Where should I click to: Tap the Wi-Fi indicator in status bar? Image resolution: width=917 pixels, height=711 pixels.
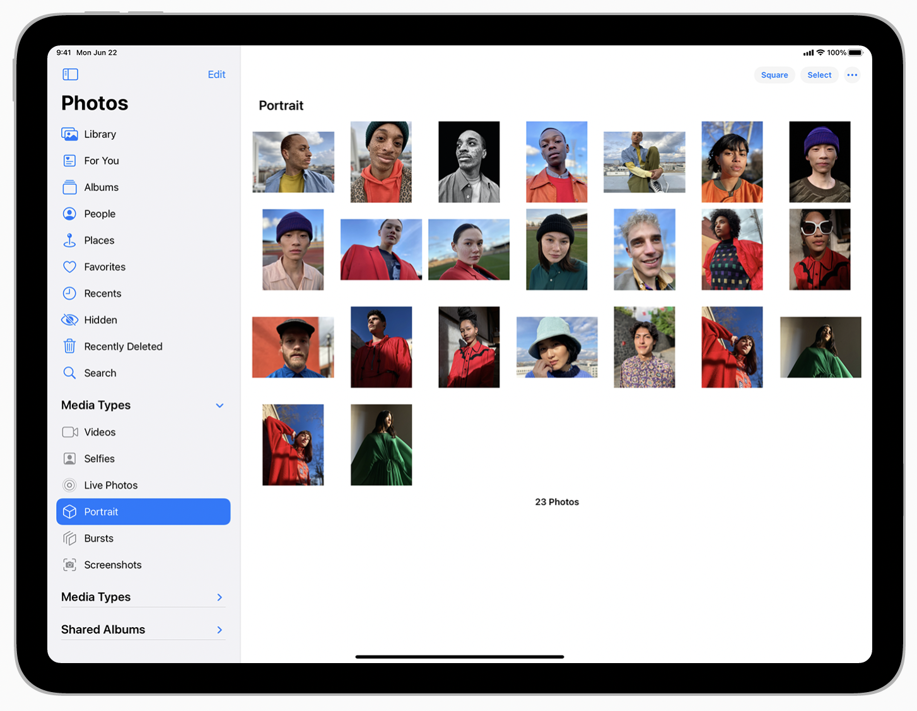coord(821,52)
